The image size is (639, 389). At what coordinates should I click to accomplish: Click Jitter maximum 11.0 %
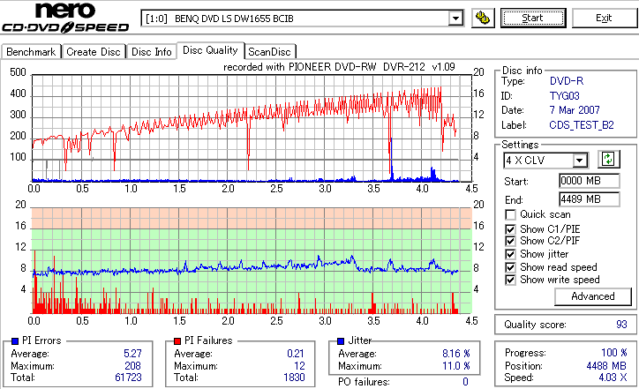(x=456, y=366)
